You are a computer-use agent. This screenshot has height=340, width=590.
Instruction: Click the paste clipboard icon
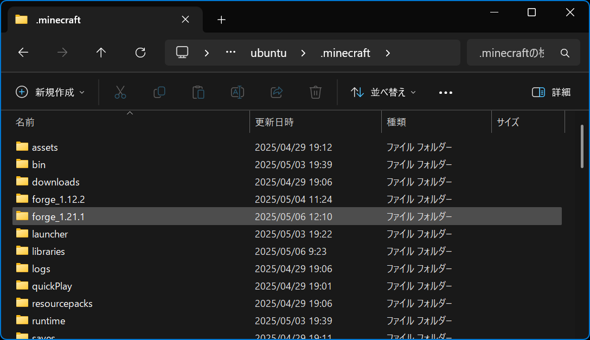pos(198,92)
